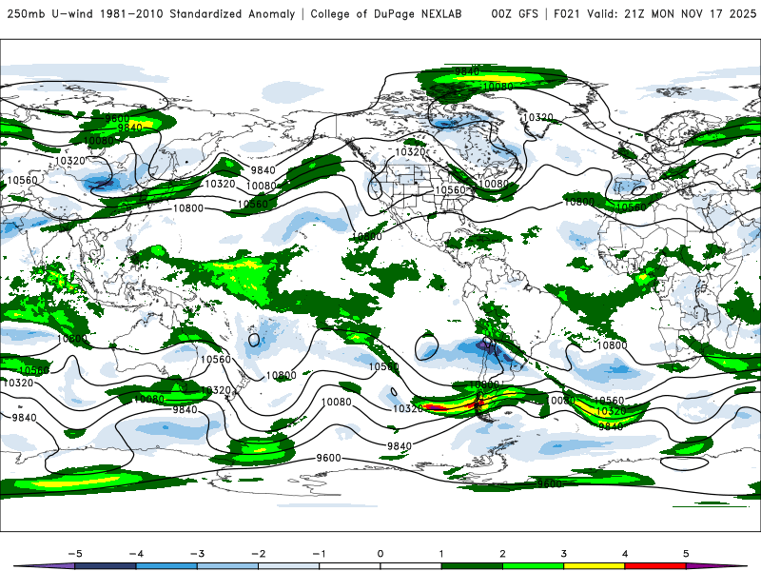Viewport: 761px width, 571px height.
Task: Click the '10800' contour label west of Mexico
Action: [367, 236]
